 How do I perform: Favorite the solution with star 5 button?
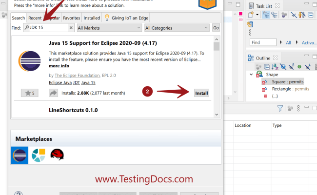[30, 93]
